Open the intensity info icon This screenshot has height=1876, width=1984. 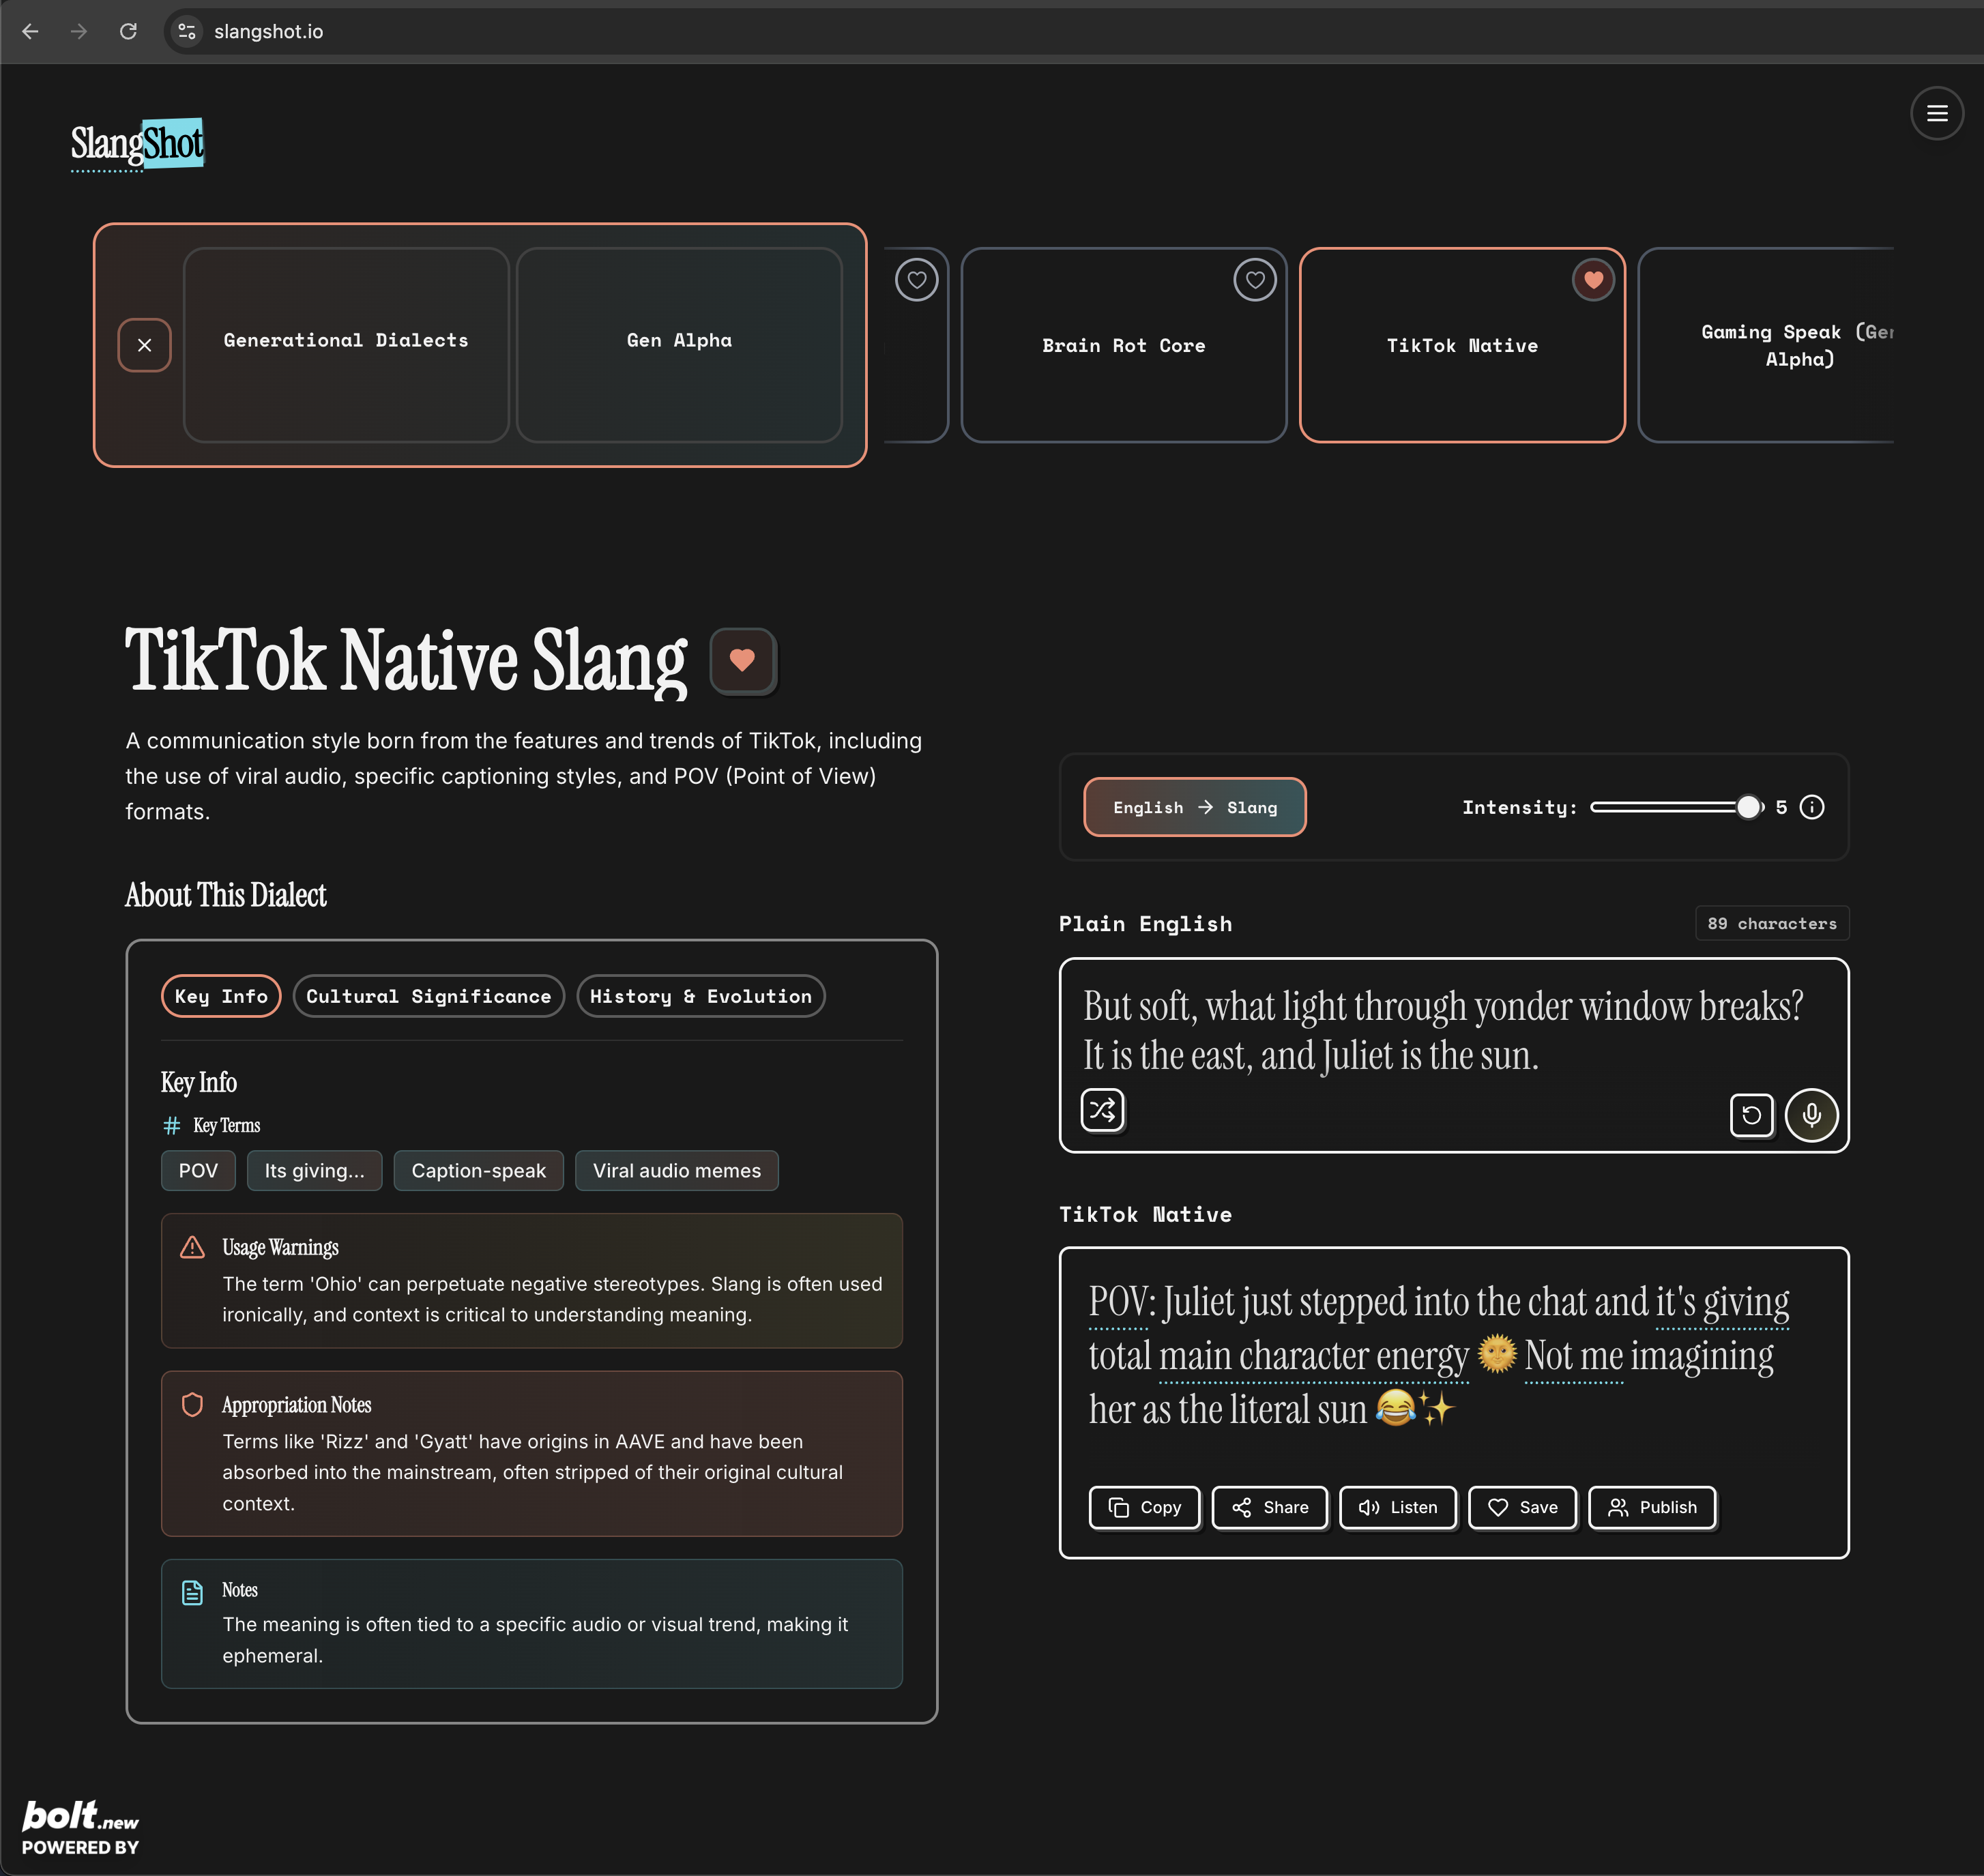click(1812, 807)
